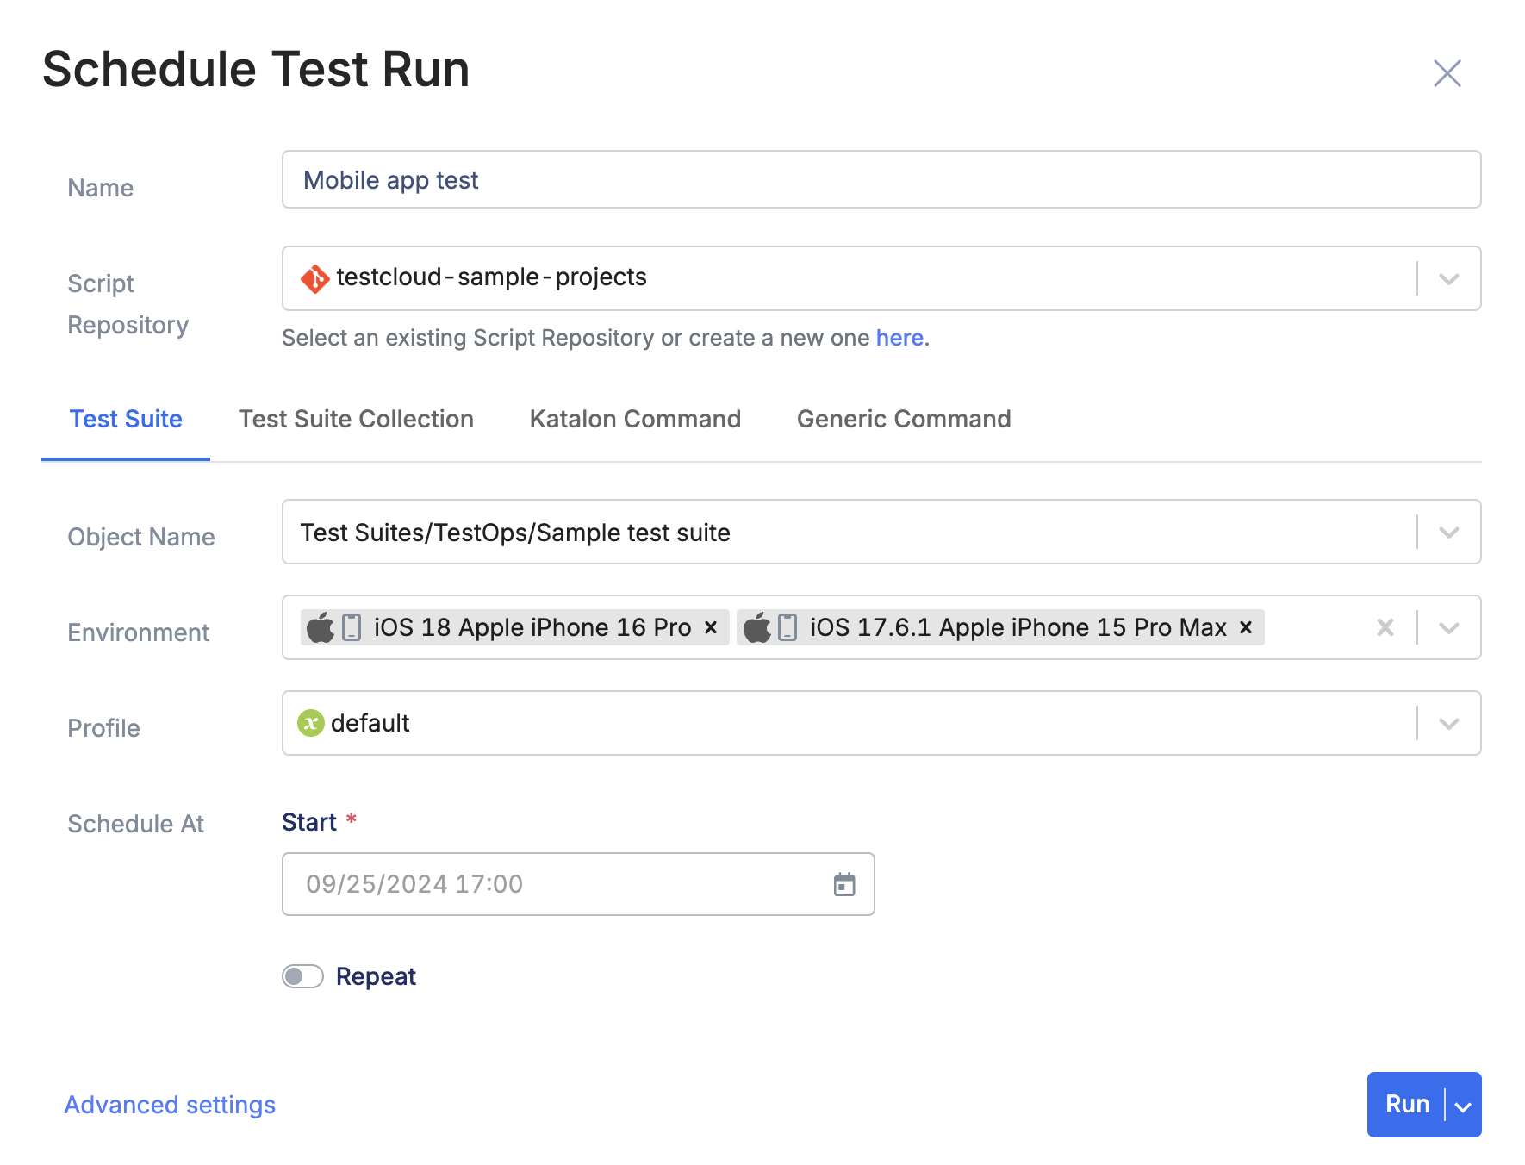Open the Run button options arrow
Viewport: 1525px width, 1165px height.
pos(1463,1106)
